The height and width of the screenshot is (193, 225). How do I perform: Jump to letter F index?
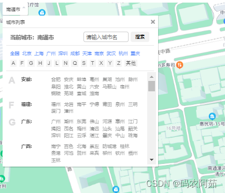click(x=22, y=63)
